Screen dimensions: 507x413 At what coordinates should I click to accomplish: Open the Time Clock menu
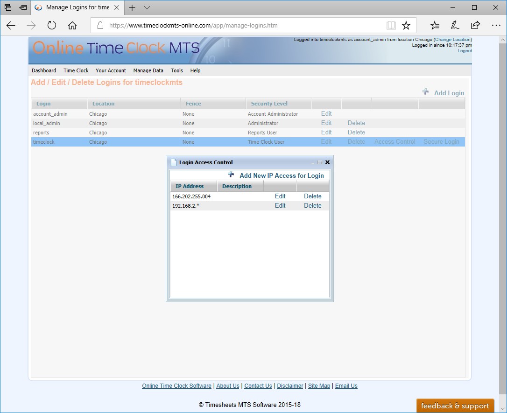[76, 70]
